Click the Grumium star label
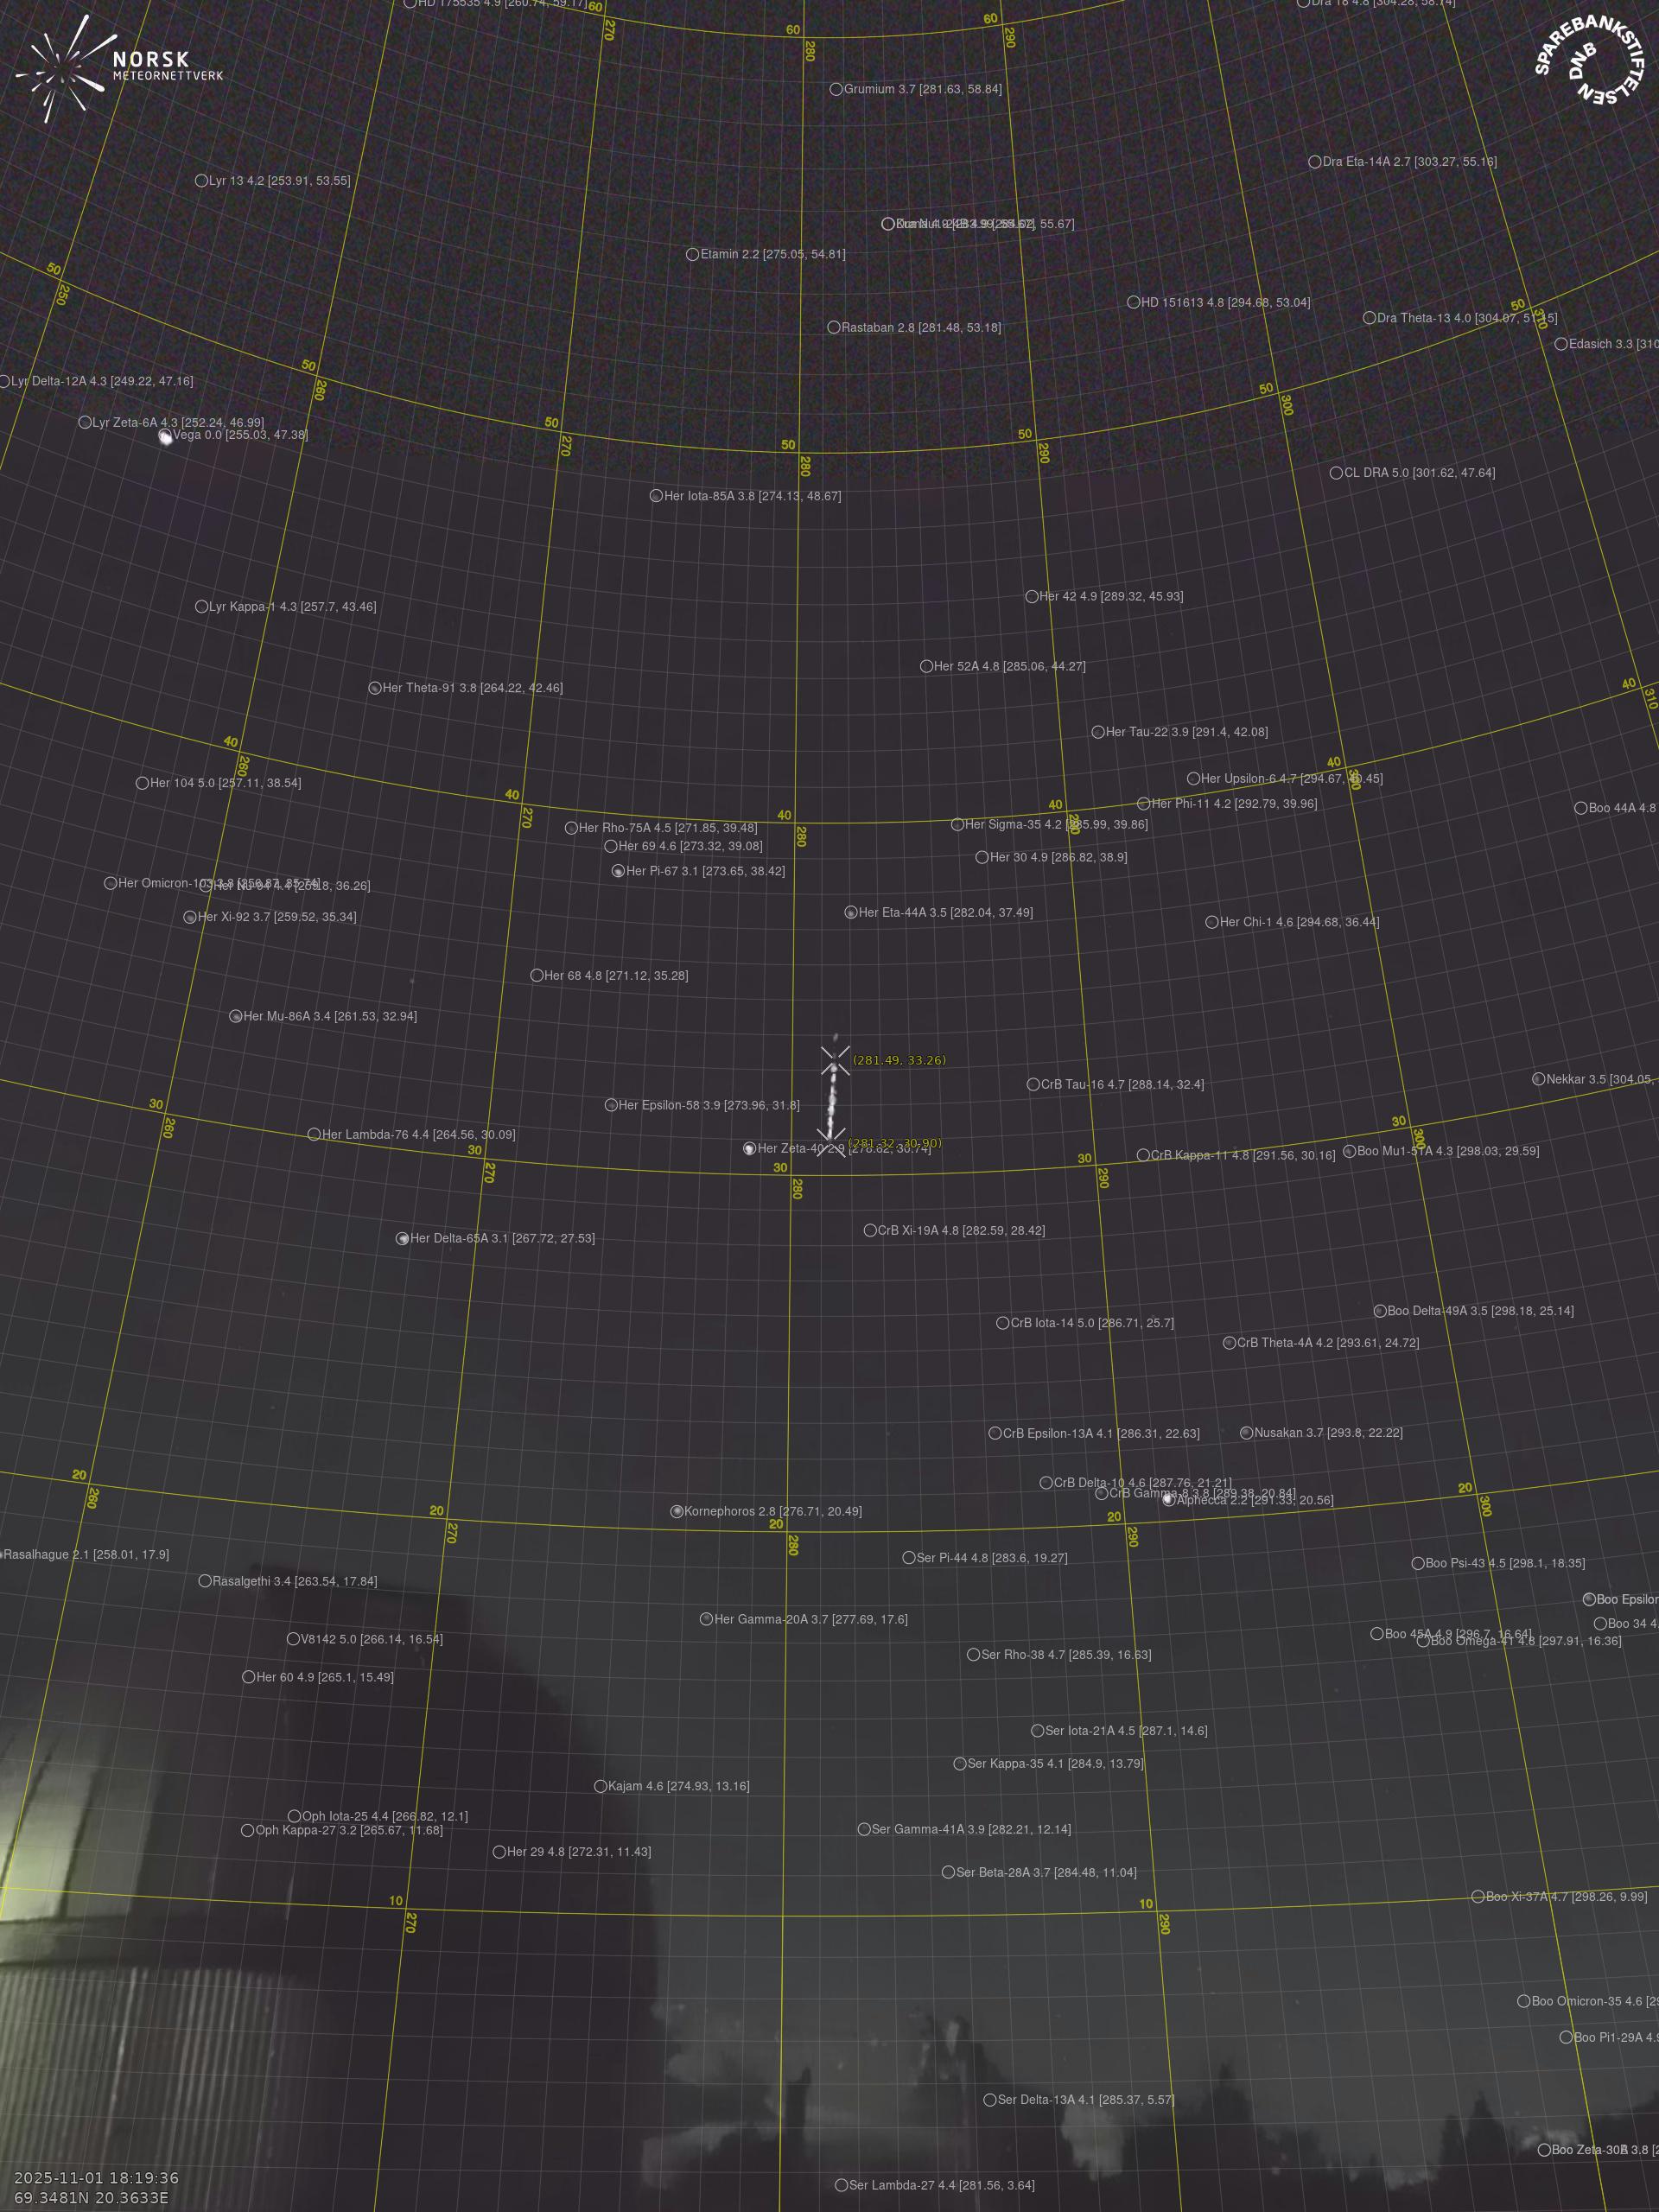 [x=922, y=89]
